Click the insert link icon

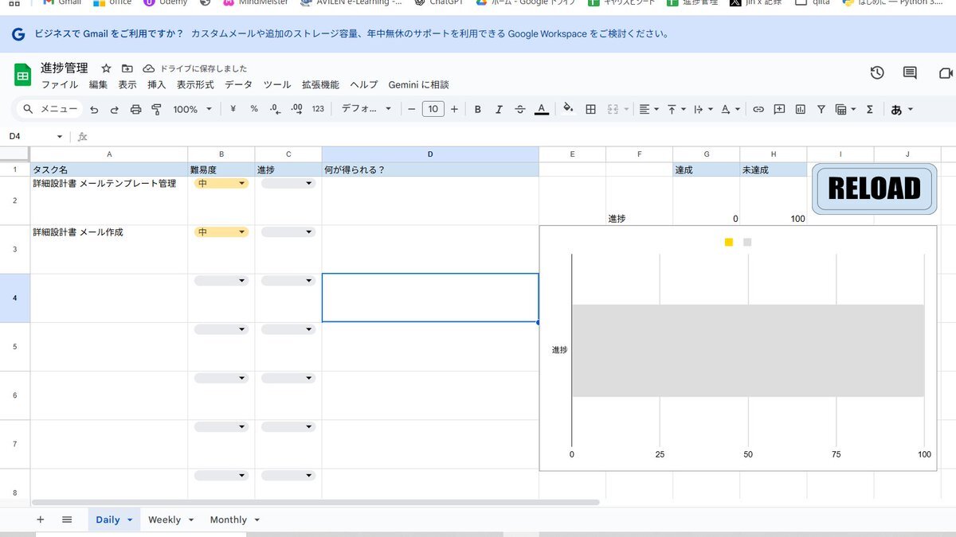pyautogui.click(x=758, y=110)
